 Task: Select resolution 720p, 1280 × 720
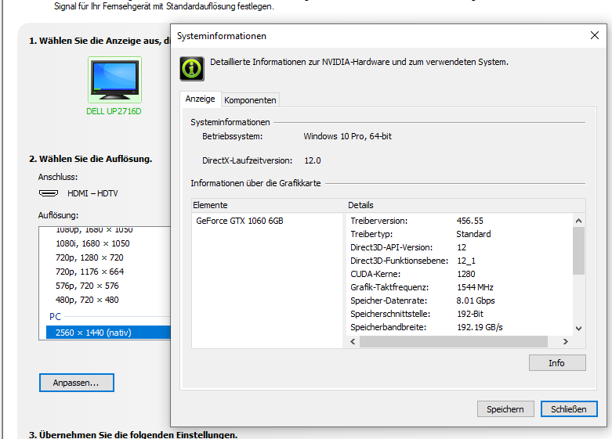point(89,257)
